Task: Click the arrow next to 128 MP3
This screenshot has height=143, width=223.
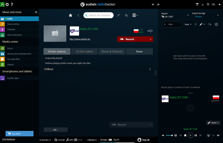Action: point(150,31)
